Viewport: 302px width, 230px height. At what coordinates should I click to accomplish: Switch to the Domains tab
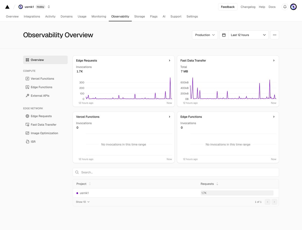pos(67,17)
